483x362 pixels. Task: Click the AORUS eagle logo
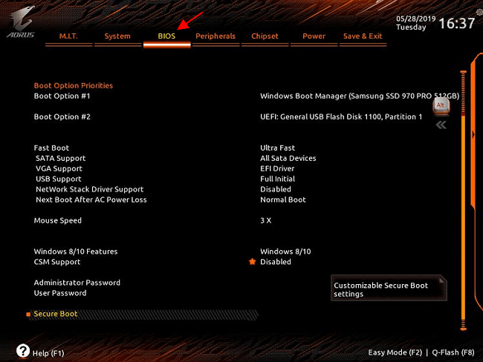tap(22, 22)
